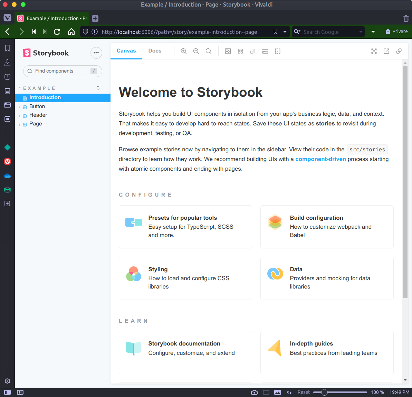Switch to the Docs tab

(x=155, y=51)
